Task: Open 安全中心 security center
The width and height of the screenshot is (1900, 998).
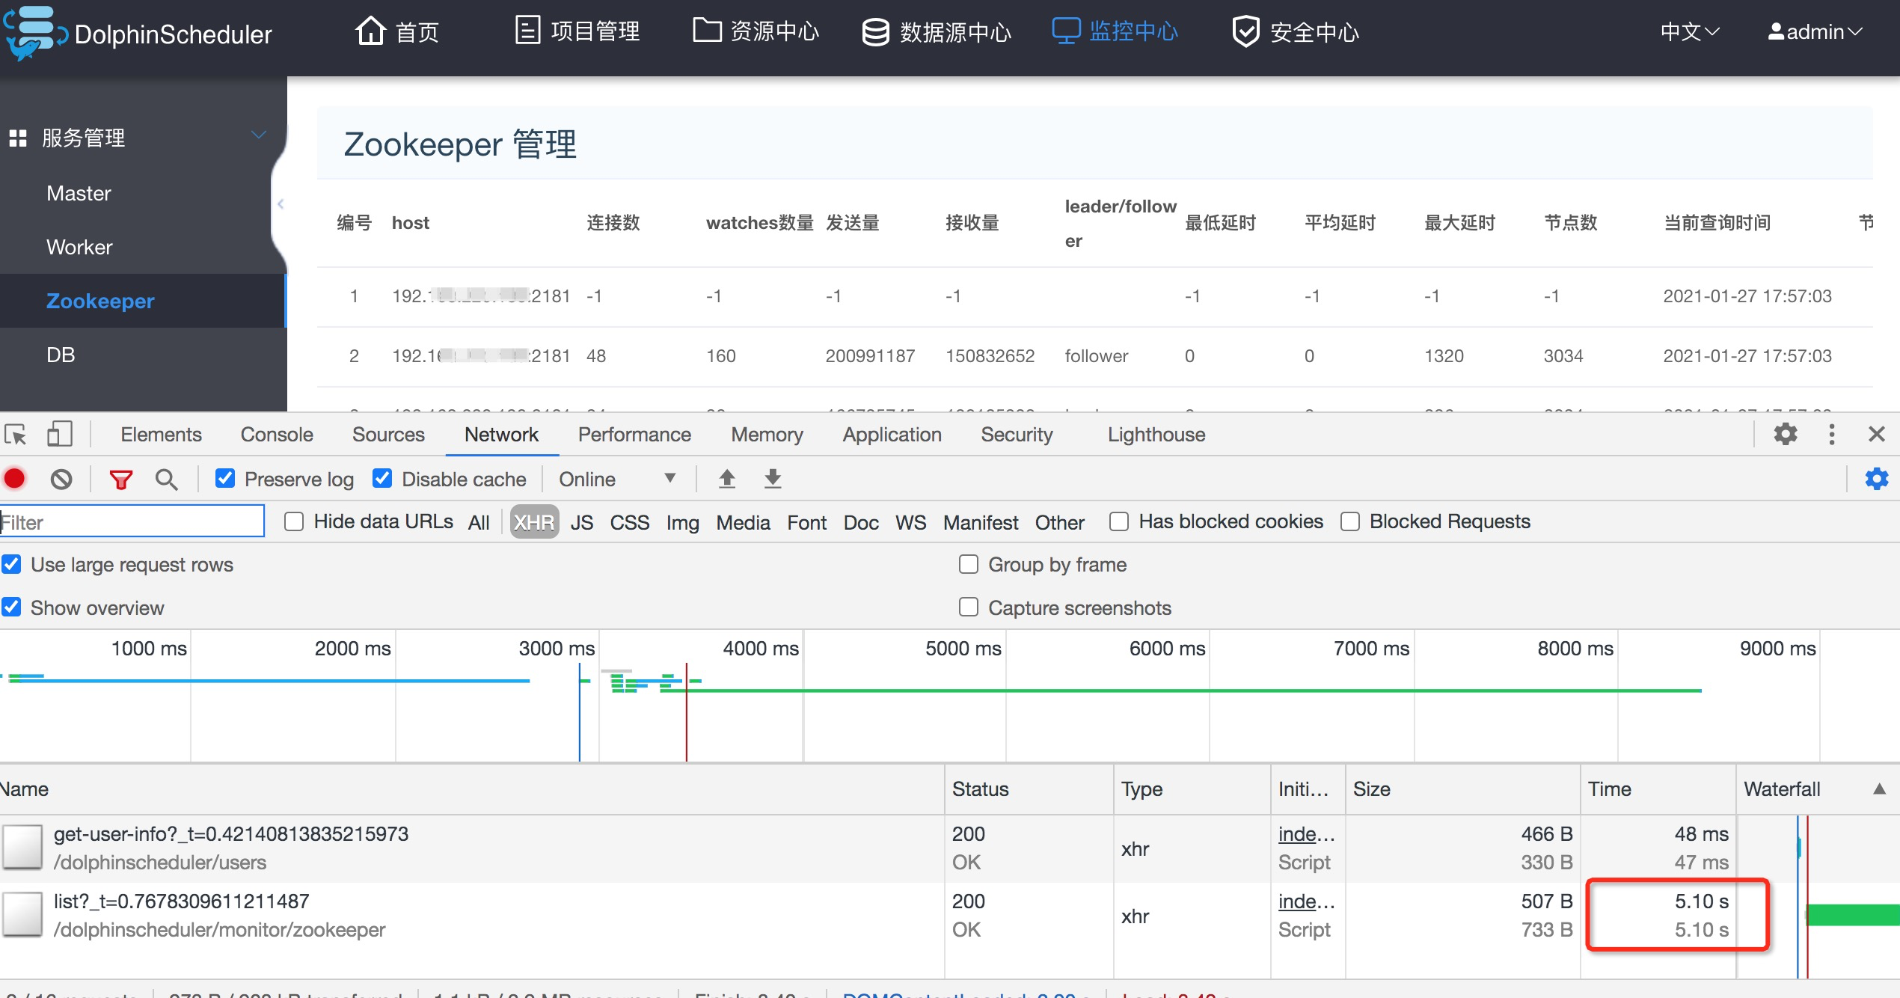Action: point(1296,31)
